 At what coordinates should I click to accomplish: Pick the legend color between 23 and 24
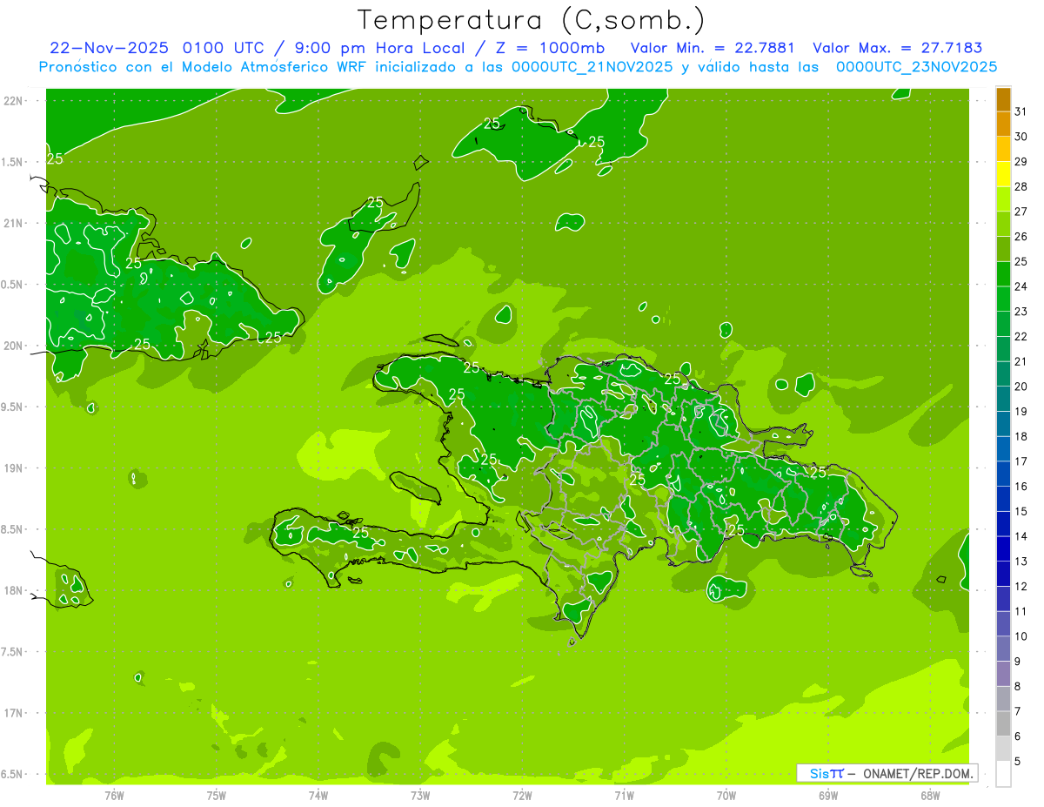(x=1003, y=299)
